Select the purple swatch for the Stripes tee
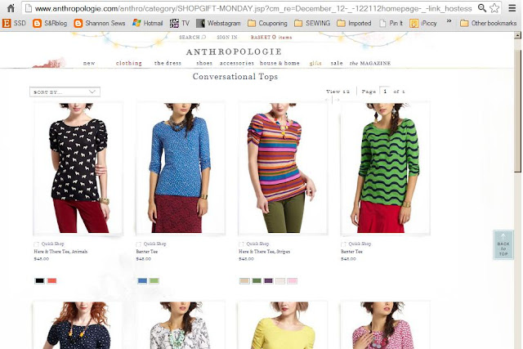523x349 pixels. pos(269,281)
